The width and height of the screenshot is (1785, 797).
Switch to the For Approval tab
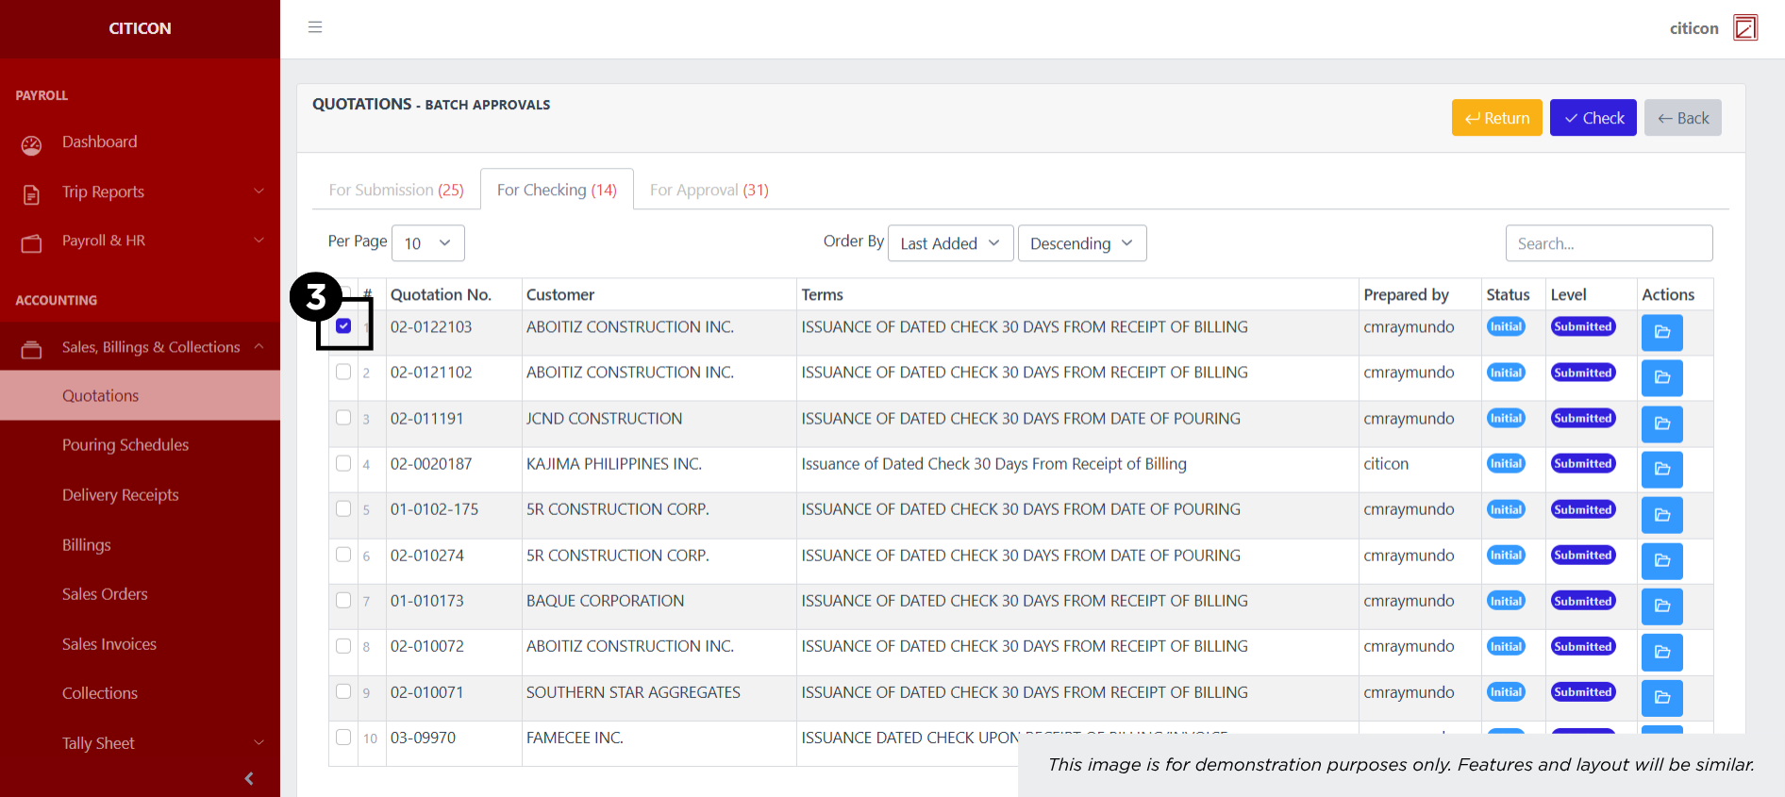709,190
